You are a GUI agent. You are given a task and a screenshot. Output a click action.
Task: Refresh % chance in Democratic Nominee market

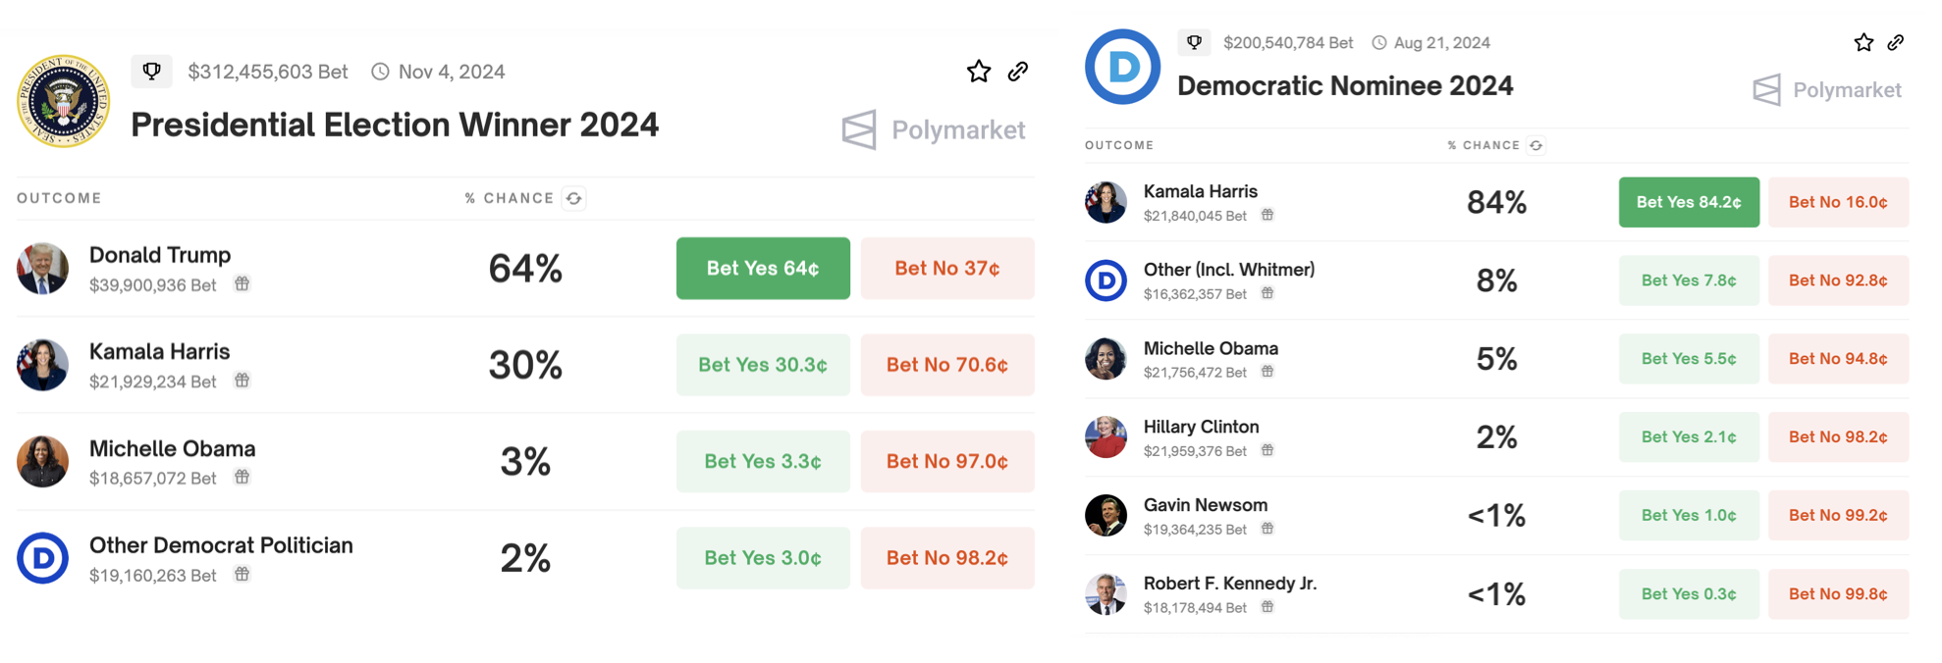tap(1537, 145)
